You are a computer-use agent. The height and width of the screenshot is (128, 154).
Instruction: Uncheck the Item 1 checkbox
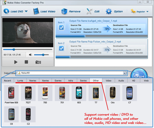(x=61, y=28)
